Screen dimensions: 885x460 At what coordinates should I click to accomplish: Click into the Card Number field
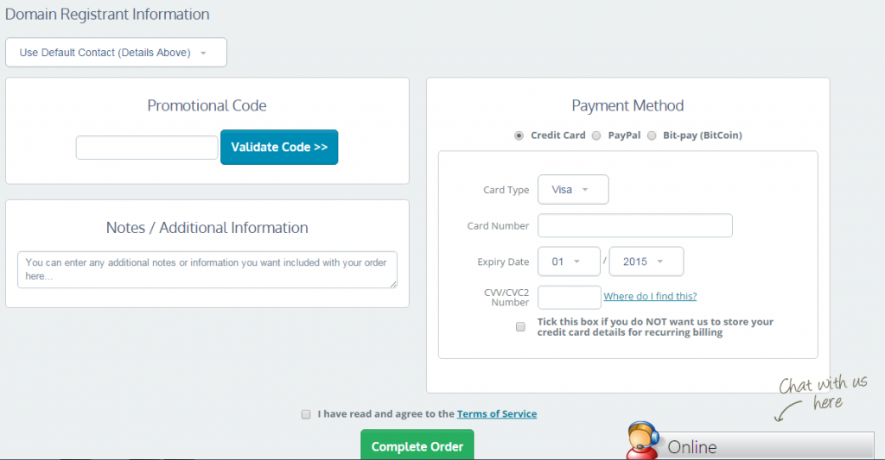[635, 226]
